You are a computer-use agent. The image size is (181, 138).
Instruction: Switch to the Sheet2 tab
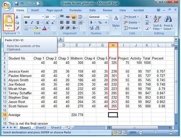click(x=41, y=128)
